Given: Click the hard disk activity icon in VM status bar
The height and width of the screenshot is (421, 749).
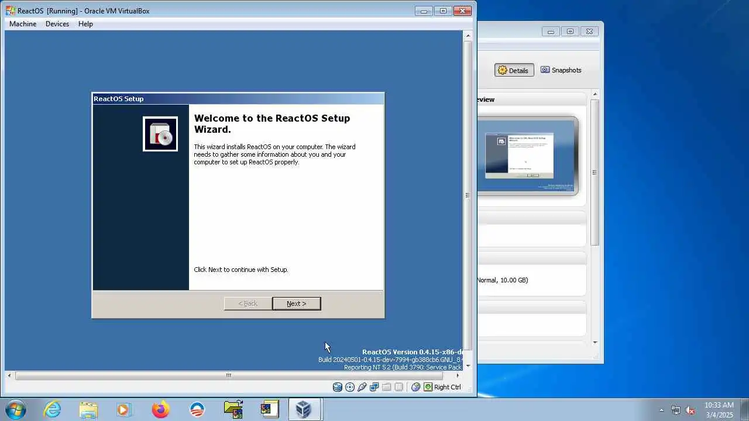Looking at the screenshot, I should tap(338, 387).
